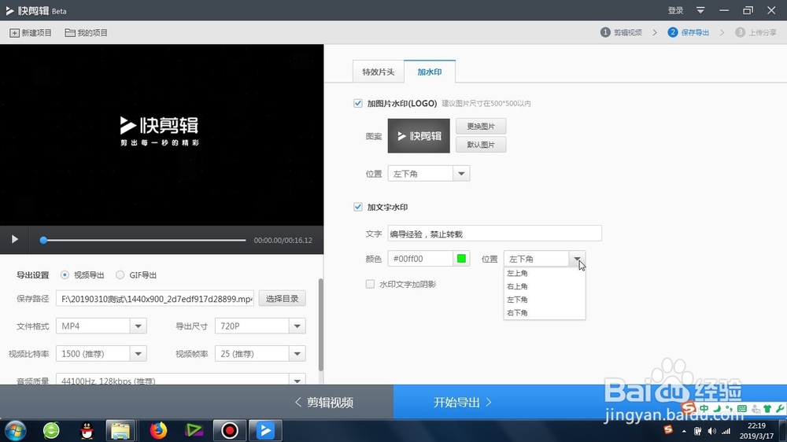Toggle 加图片水印(LOGO) checkbox

(358, 103)
